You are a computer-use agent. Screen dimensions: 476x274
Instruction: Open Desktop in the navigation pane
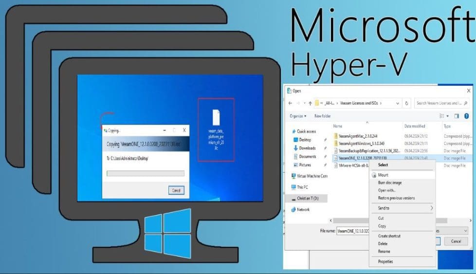pyautogui.click(x=302, y=140)
